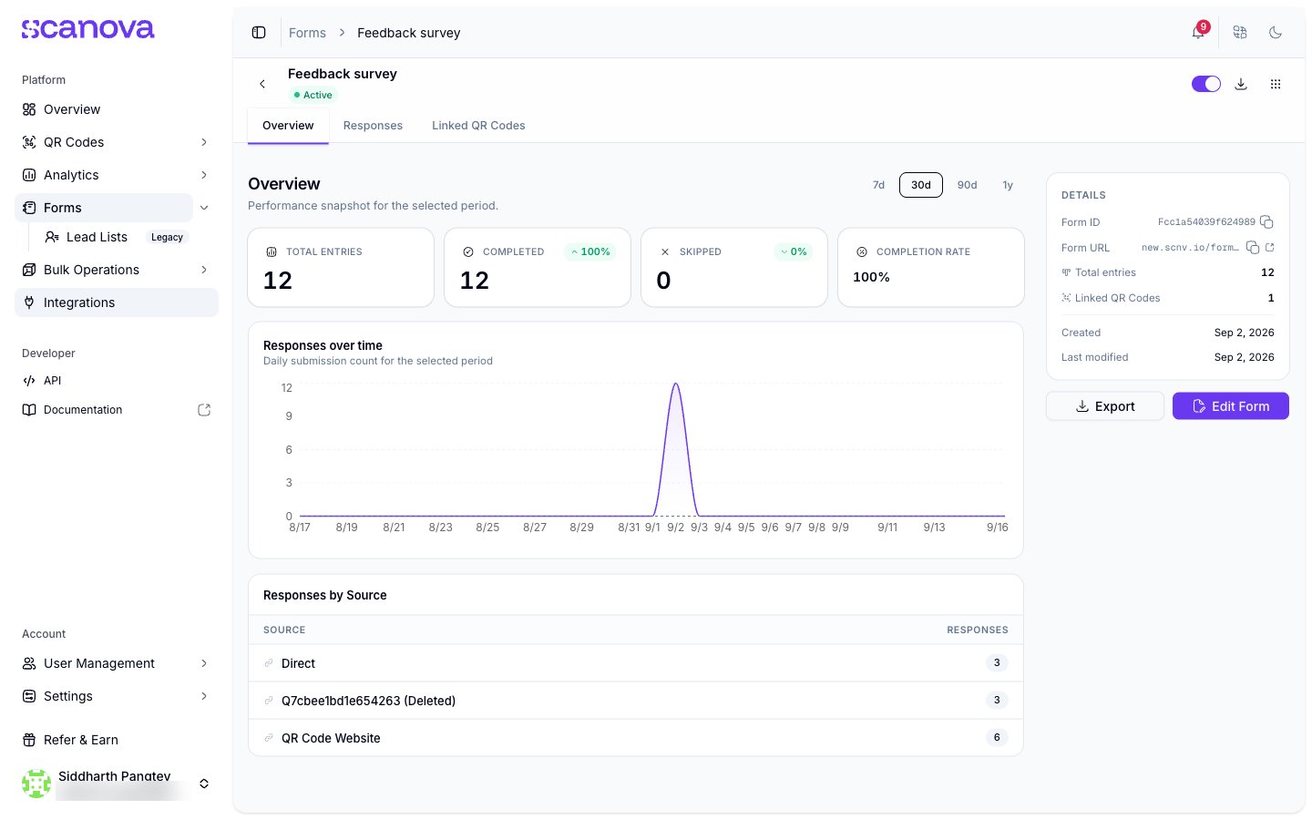1312x820 pixels.
Task: Click the User Management icon
Action: click(29, 663)
